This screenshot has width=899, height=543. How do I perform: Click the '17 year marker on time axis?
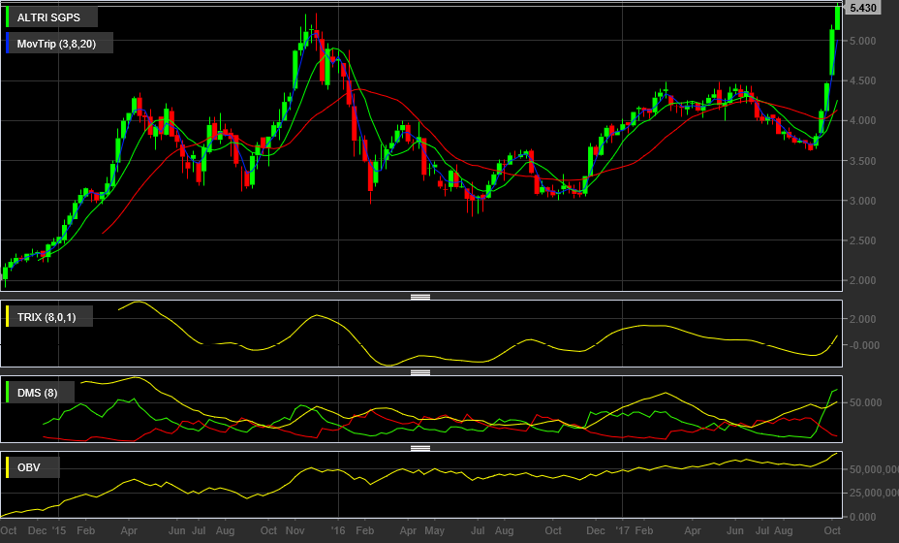point(623,530)
